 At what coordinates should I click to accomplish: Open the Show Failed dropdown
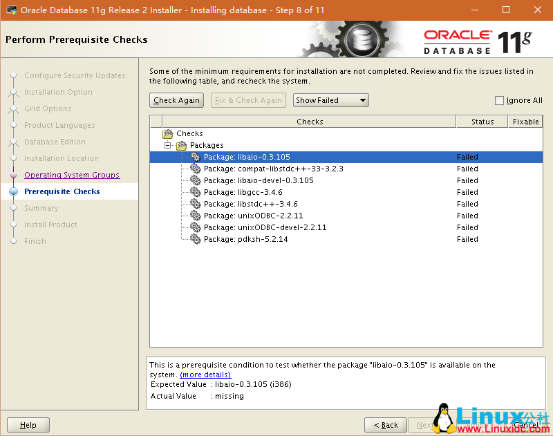[x=330, y=99]
